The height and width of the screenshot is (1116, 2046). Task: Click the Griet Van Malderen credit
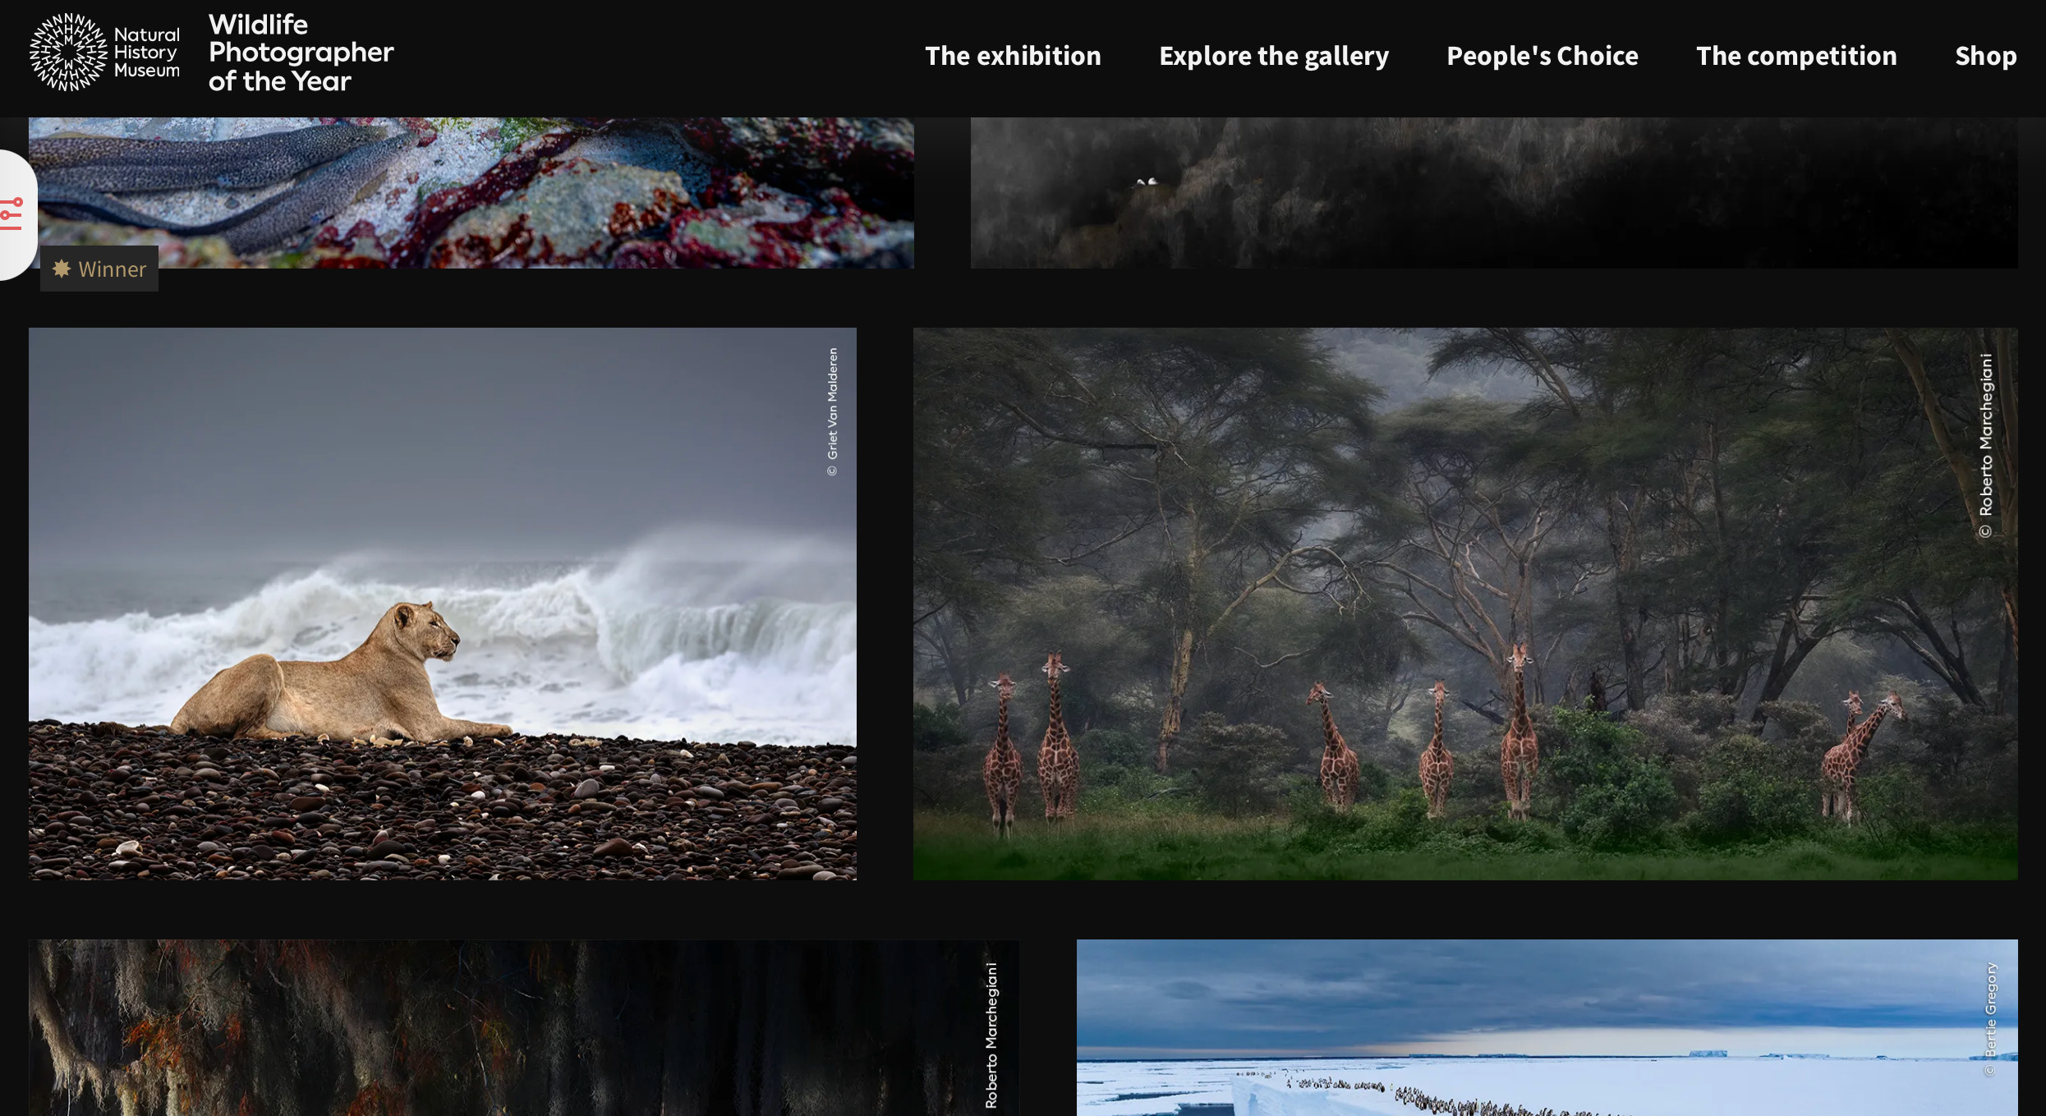(832, 412)
